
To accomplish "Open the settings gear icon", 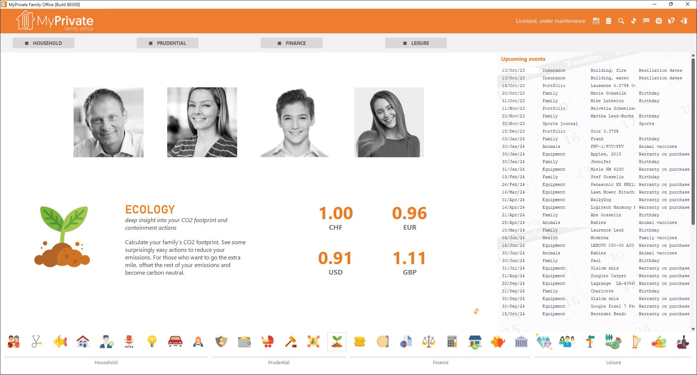I will [x=659, y=21].
